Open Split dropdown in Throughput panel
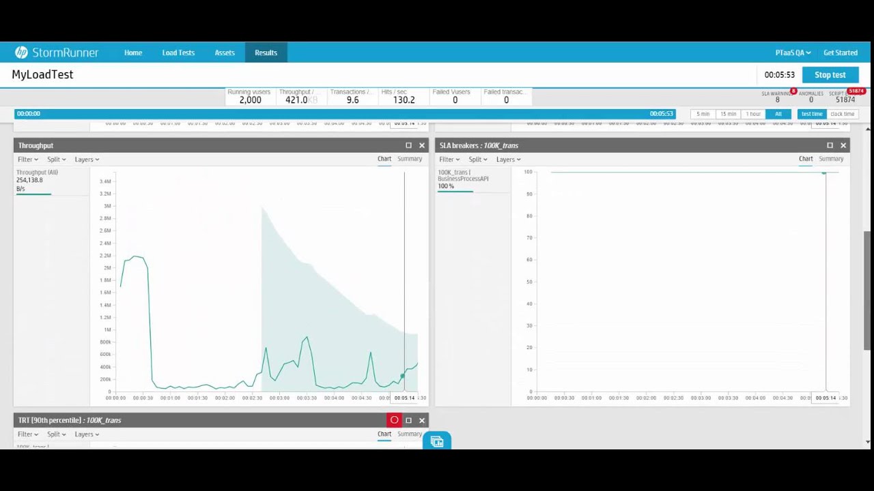Image resolution: width=874 pixels, height=491 pixels. (x=56, y=160)
